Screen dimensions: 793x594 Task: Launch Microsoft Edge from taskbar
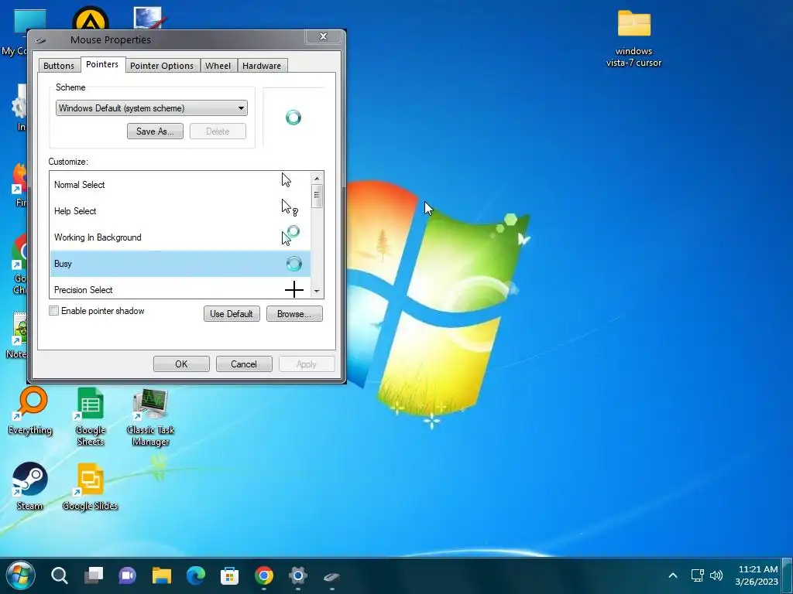tap(196, 575)
